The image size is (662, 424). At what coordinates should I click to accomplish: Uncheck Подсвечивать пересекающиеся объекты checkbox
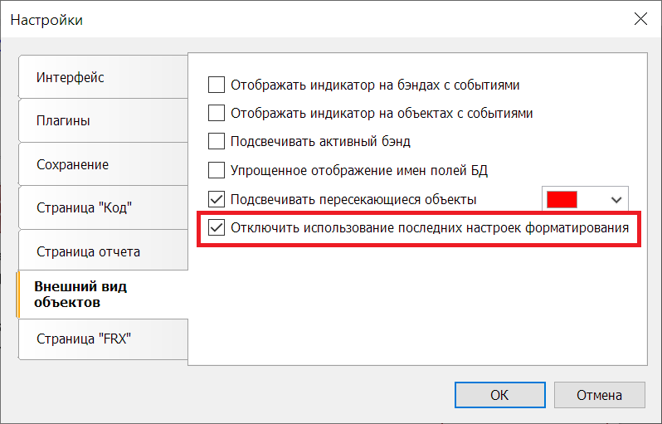[x=217, y=199]
